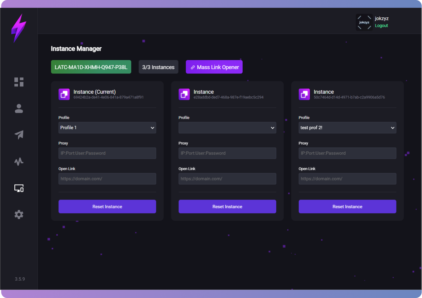Click the 3/3 Instances badge
The image size is (422, 298).
(158, 67)
